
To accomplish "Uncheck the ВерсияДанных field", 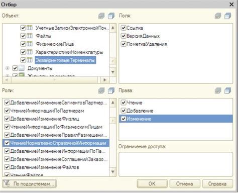I will (x=124, y=36).
